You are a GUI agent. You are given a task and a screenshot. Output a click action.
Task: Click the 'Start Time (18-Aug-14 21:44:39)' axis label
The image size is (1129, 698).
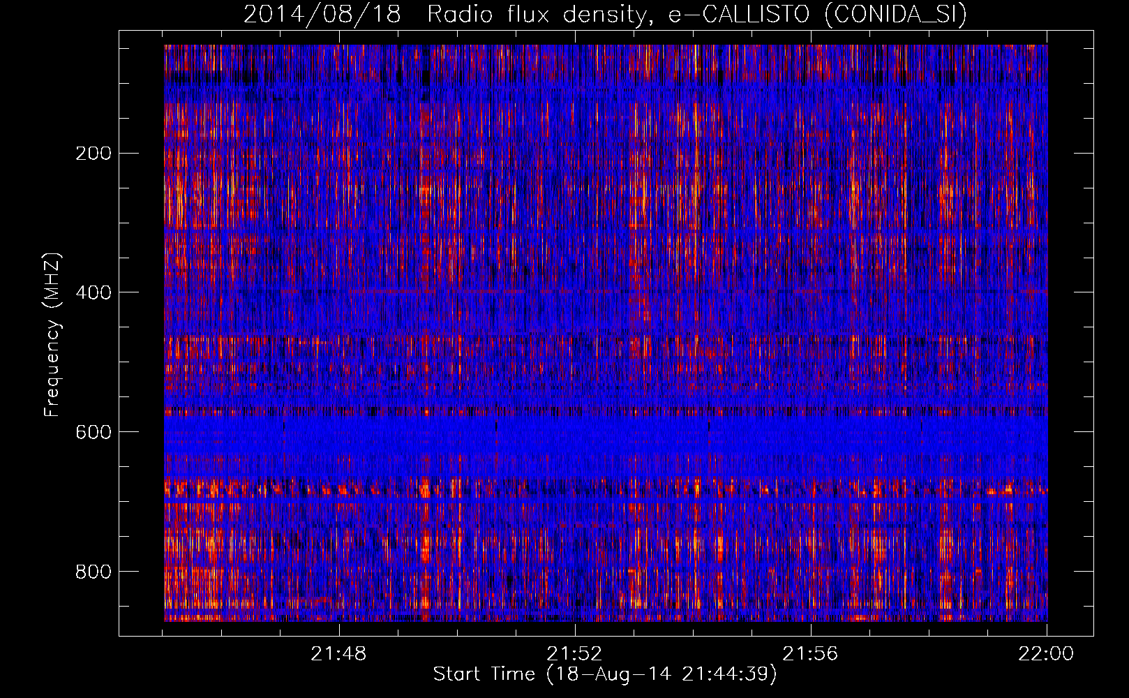point(605,674)
